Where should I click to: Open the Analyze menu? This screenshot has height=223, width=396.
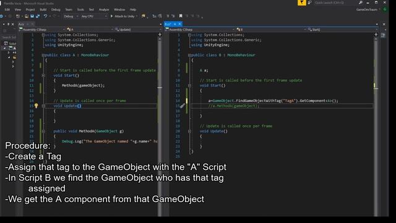pos(104,9)
